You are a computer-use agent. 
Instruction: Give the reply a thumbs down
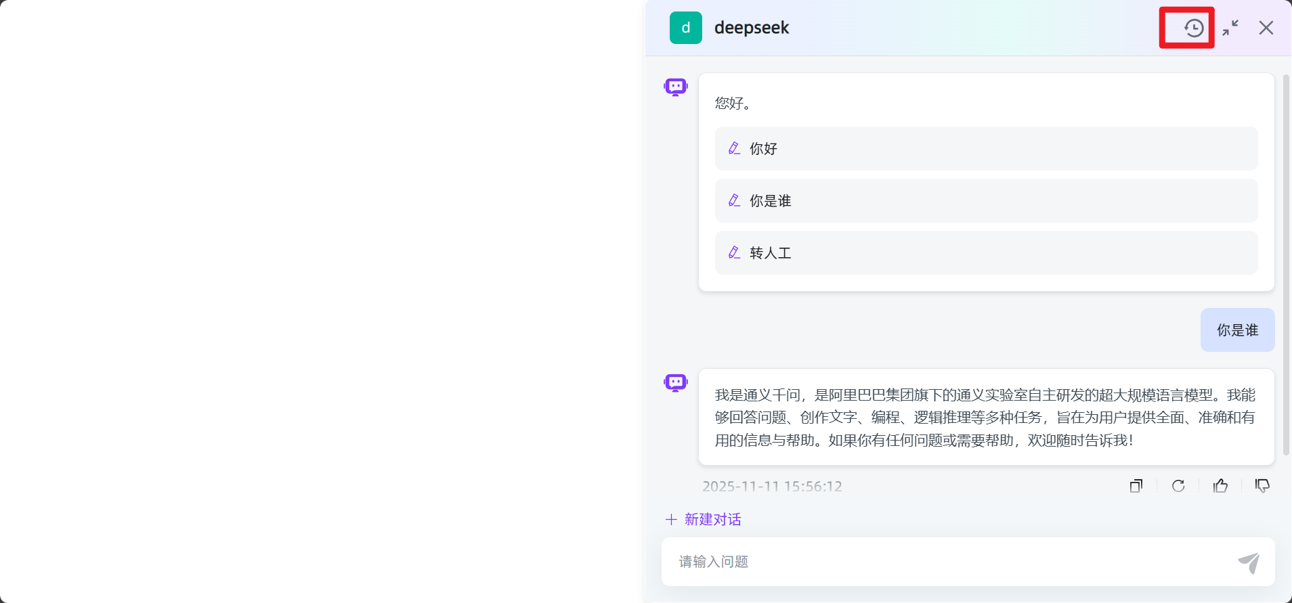coord(1262,485)
